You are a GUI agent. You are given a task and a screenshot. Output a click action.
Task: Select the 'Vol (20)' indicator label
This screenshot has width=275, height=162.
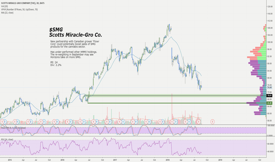coord(4,6)
